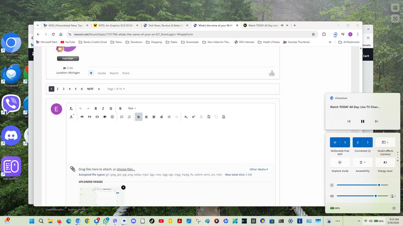Open Accessibility options tile

(362, 162)
